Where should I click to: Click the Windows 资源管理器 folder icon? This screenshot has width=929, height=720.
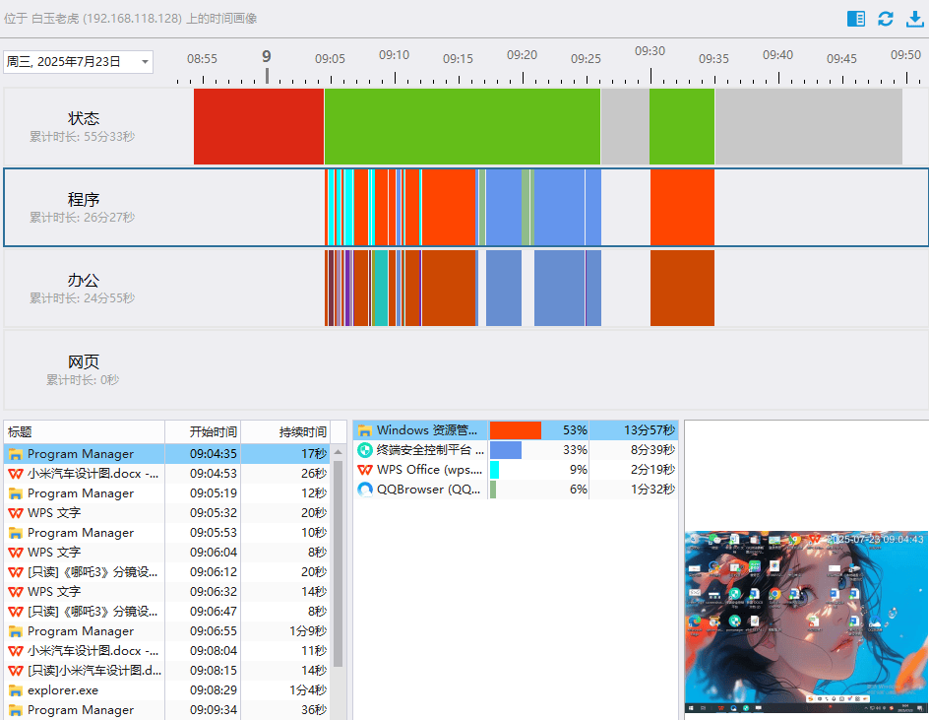point(365,430)
